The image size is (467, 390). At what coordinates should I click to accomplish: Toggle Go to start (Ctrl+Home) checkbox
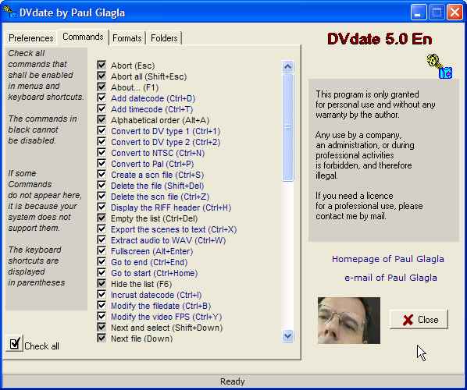[x=102, y=272]
